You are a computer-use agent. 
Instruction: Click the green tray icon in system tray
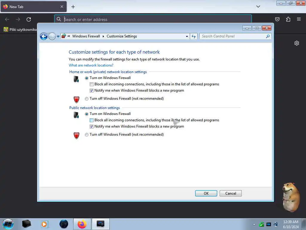(261, 224)
